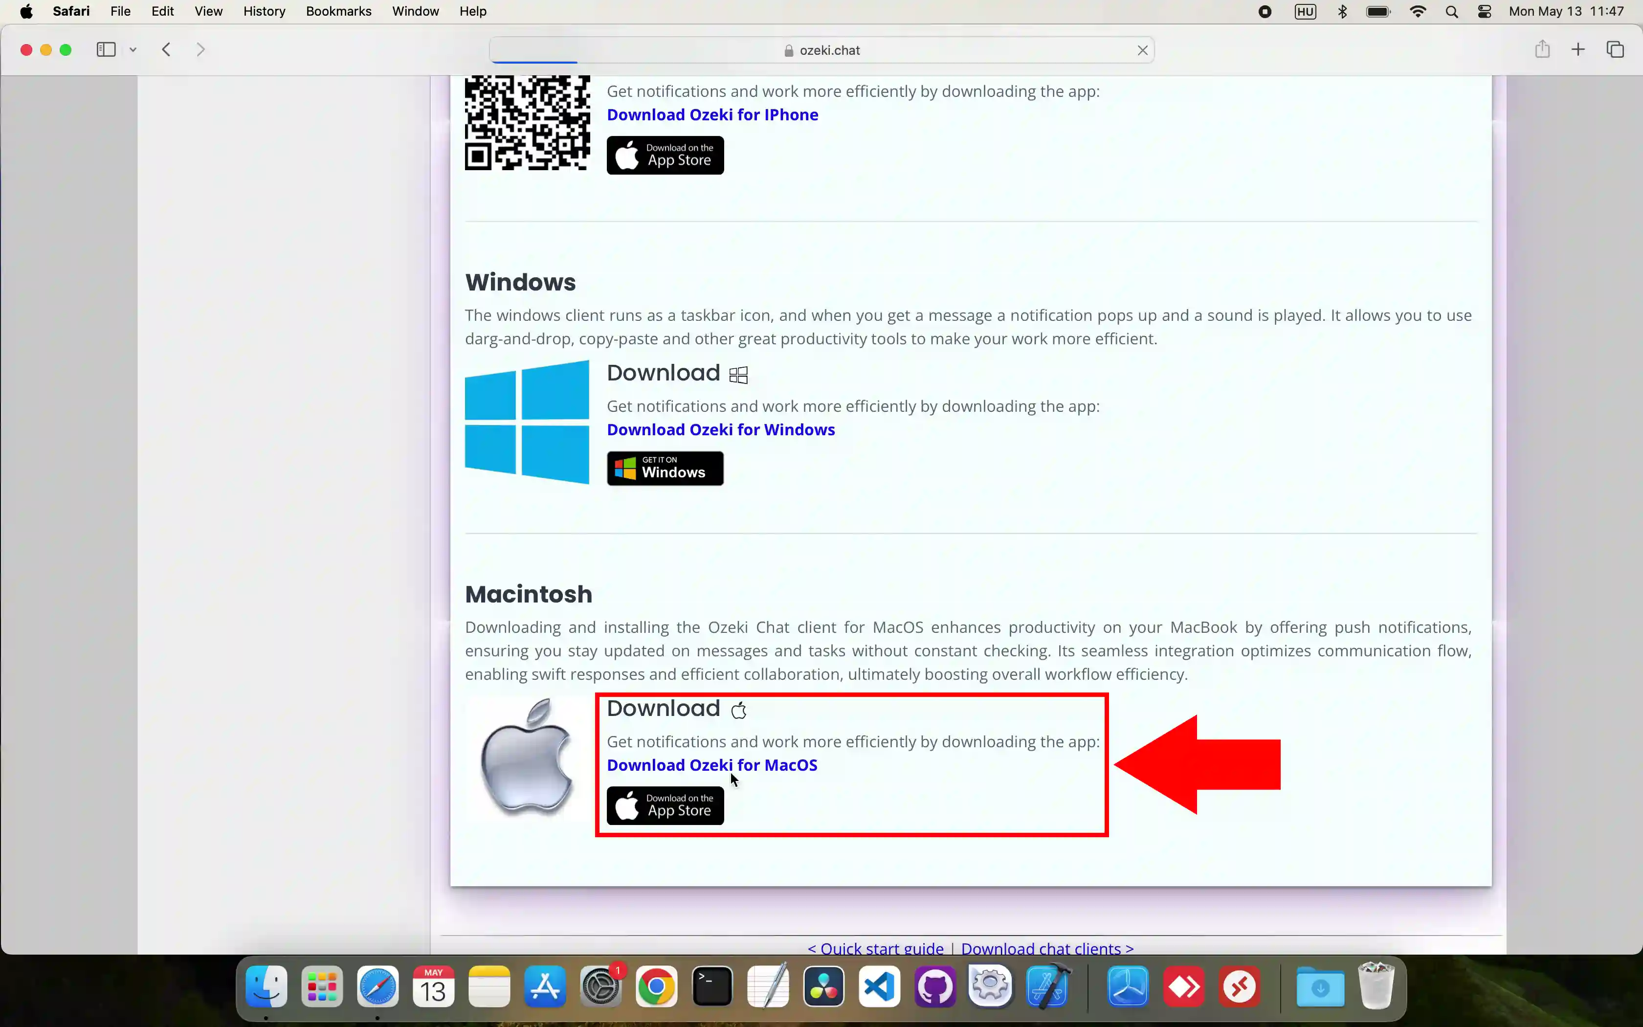The width and height of the screenshot is (1643, 1027).
Task: Click the Bookmarks menu item
Action: [338, 11]
